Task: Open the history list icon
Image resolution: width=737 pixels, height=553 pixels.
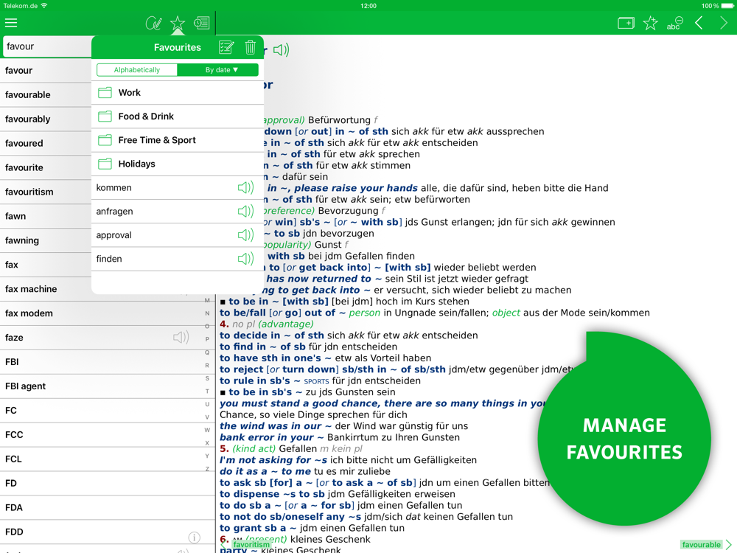Action: (x=202, y=23)
